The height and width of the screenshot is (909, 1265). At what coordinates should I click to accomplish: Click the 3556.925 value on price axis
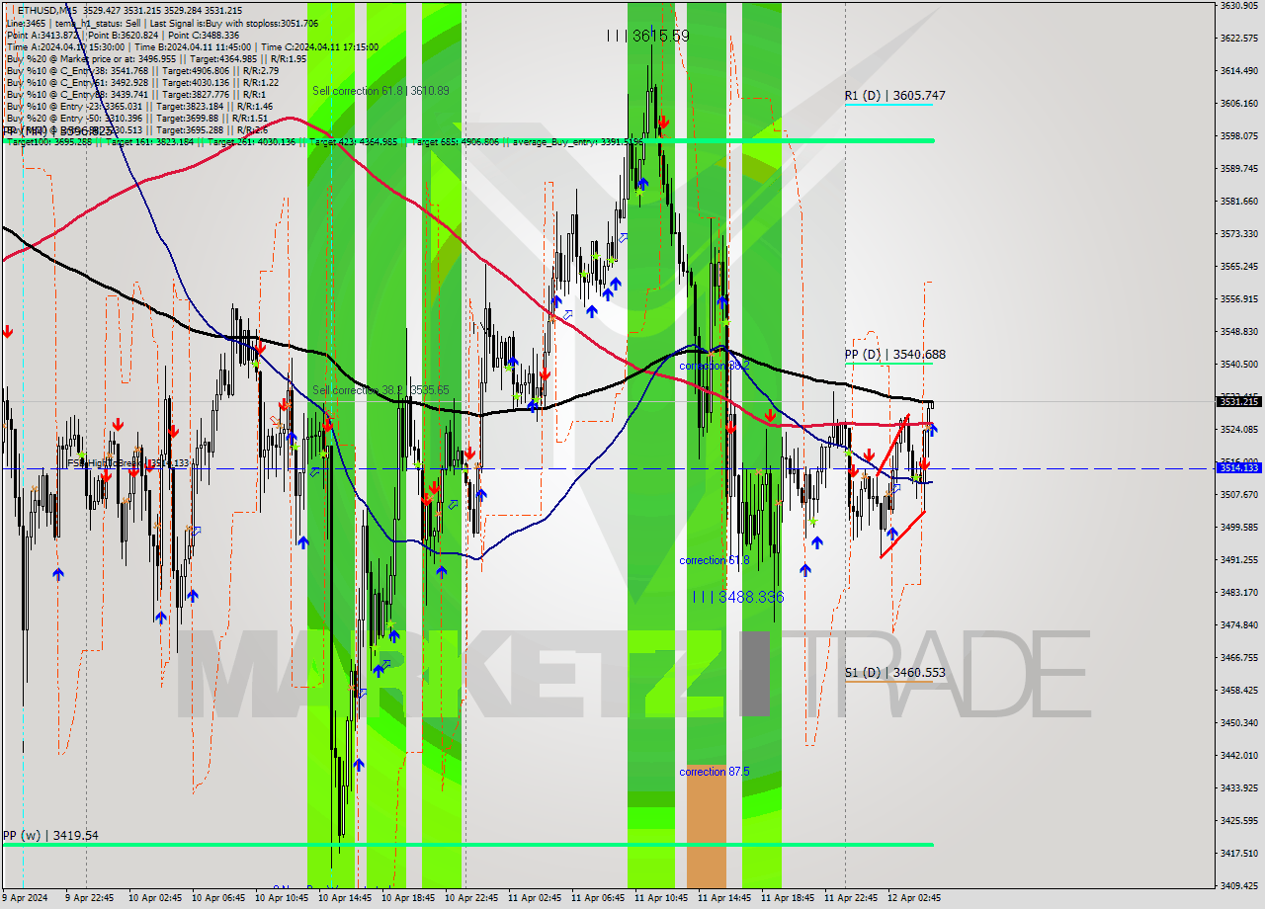click(x=1238, y=299)
